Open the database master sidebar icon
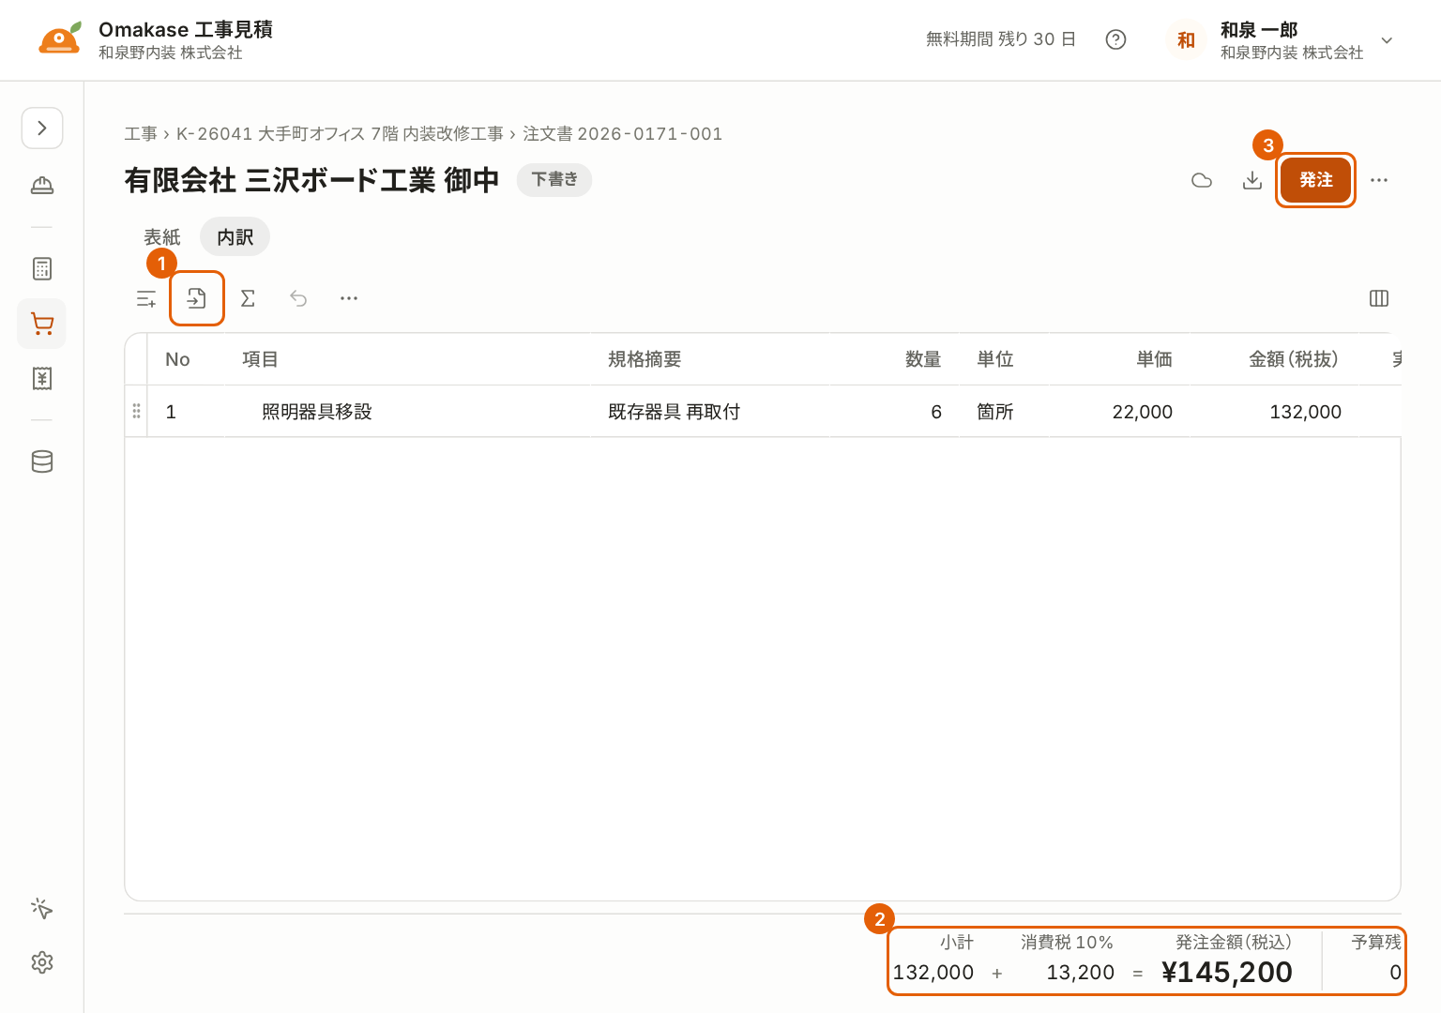 42,461
